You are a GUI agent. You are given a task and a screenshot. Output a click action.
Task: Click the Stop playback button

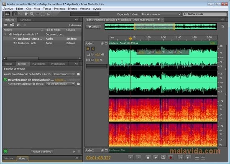pyautogui.click(x=148, y=158)
